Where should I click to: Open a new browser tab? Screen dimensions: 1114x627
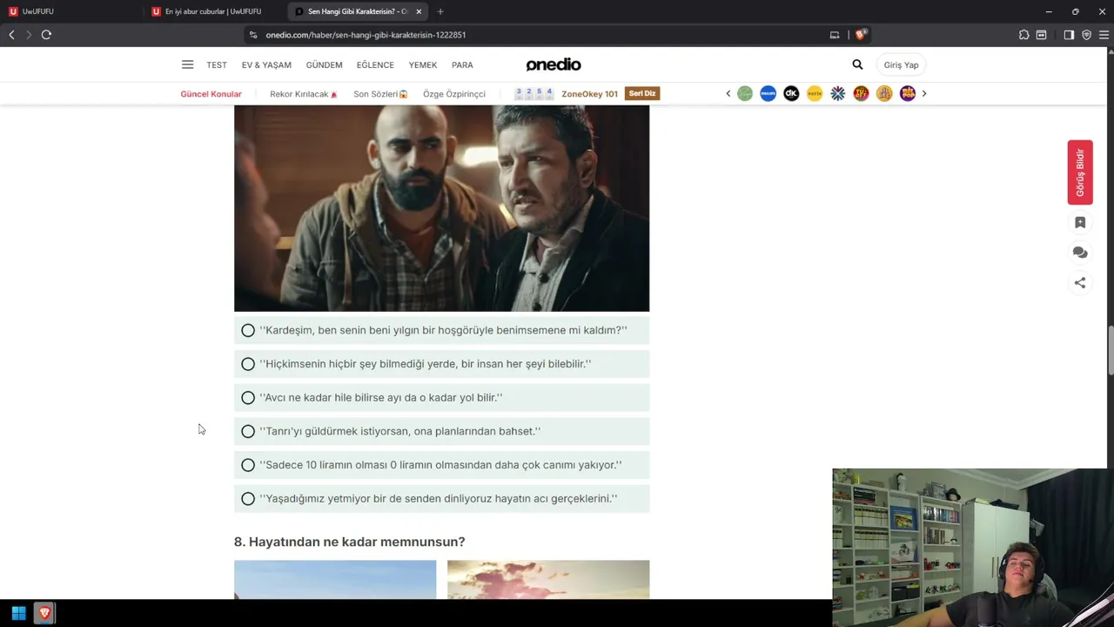pyautogui.click(x=440, y=11)
